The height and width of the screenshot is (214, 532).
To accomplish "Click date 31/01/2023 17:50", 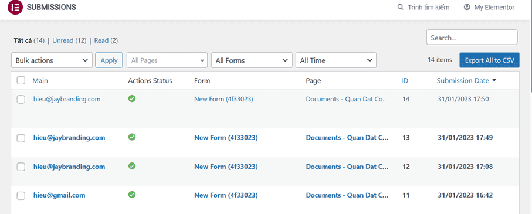I will pyautogui.click(x=463, y=99).
